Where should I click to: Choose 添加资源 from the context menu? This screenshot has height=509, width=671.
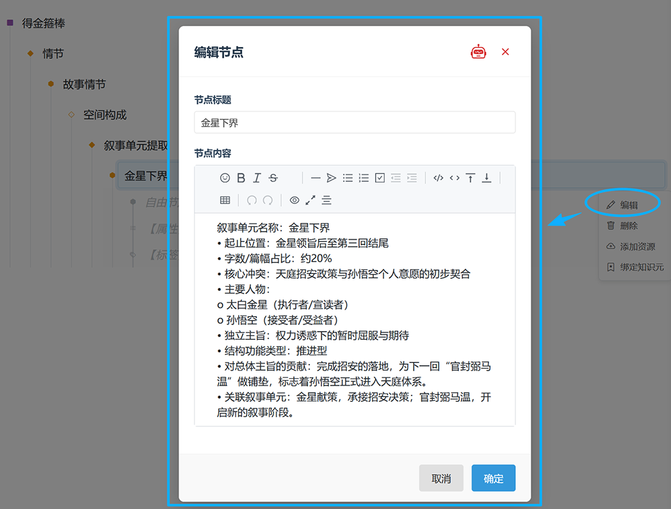[631, 246]
